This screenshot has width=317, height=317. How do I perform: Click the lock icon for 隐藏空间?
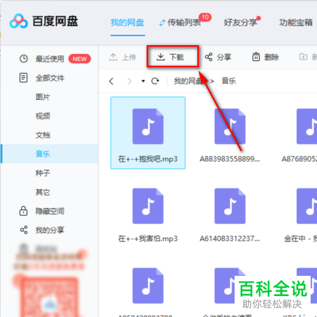pyautogui.click(x=23, y=210)
